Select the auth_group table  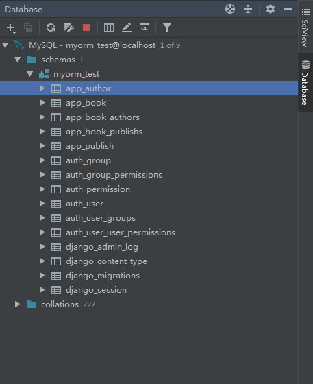[x=88, y=160]
